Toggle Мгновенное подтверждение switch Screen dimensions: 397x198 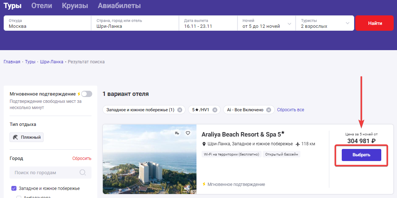(87, 94)
